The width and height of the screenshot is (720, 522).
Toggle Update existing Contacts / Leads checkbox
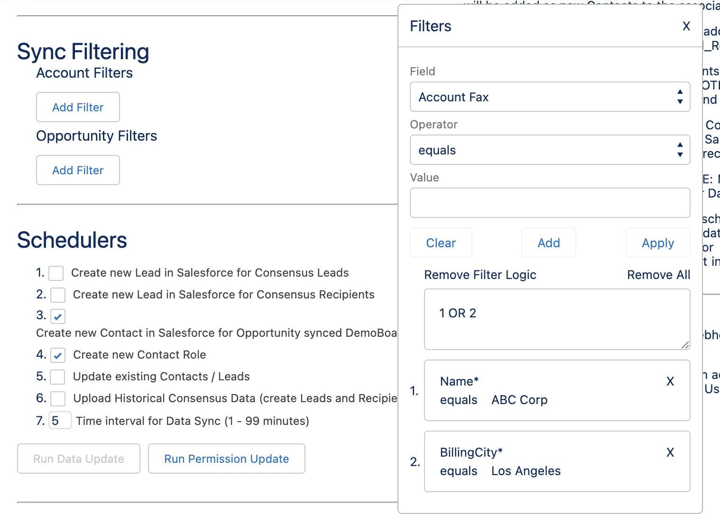pos(58,377)
